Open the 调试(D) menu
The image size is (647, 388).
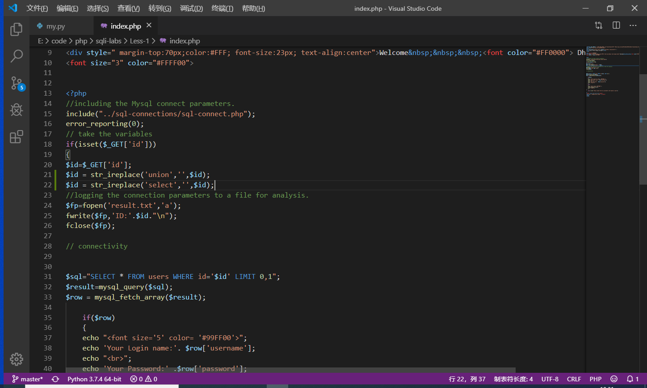(x=191, y=8)
